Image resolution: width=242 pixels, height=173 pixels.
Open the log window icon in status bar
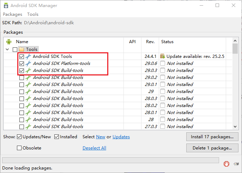pyautogui.click(x=236, y=164)
